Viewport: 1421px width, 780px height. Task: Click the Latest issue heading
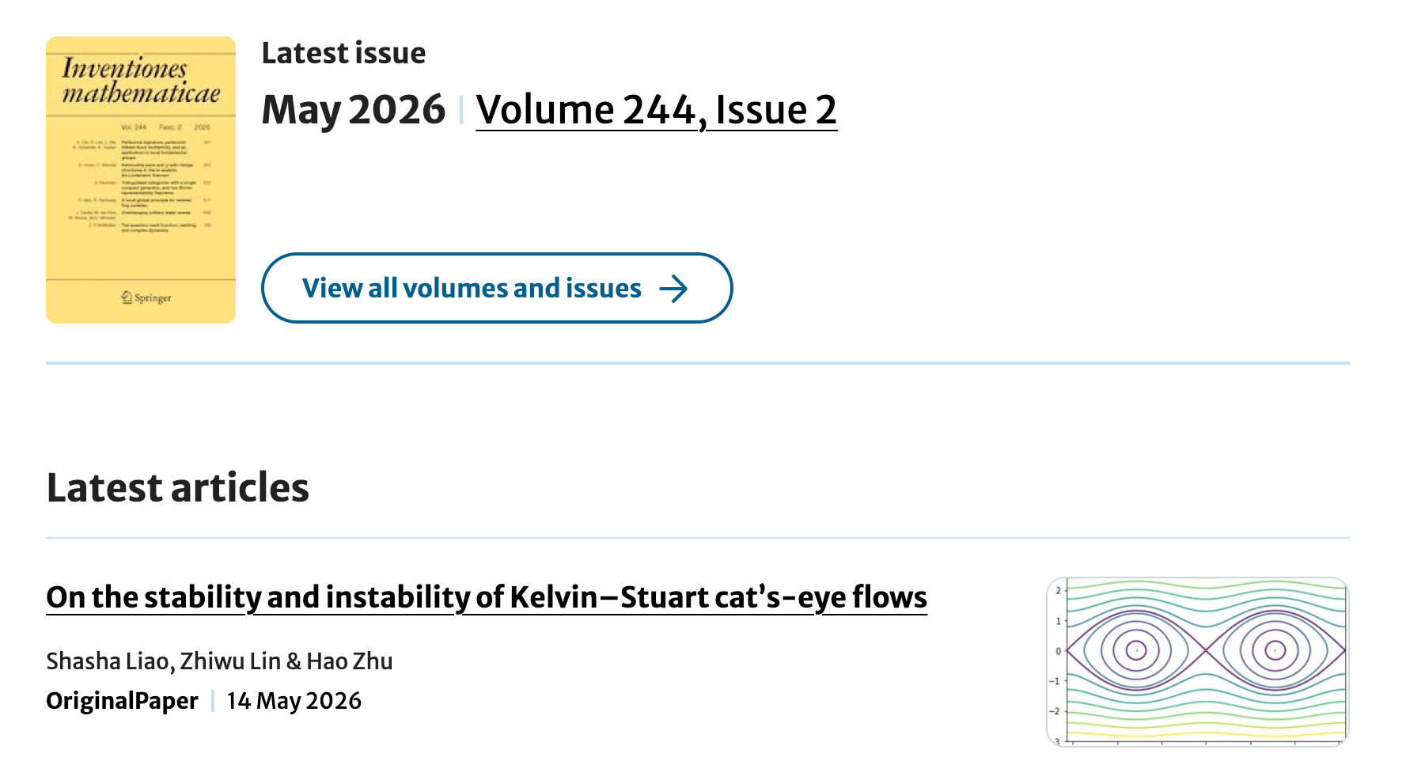[343, 53]
